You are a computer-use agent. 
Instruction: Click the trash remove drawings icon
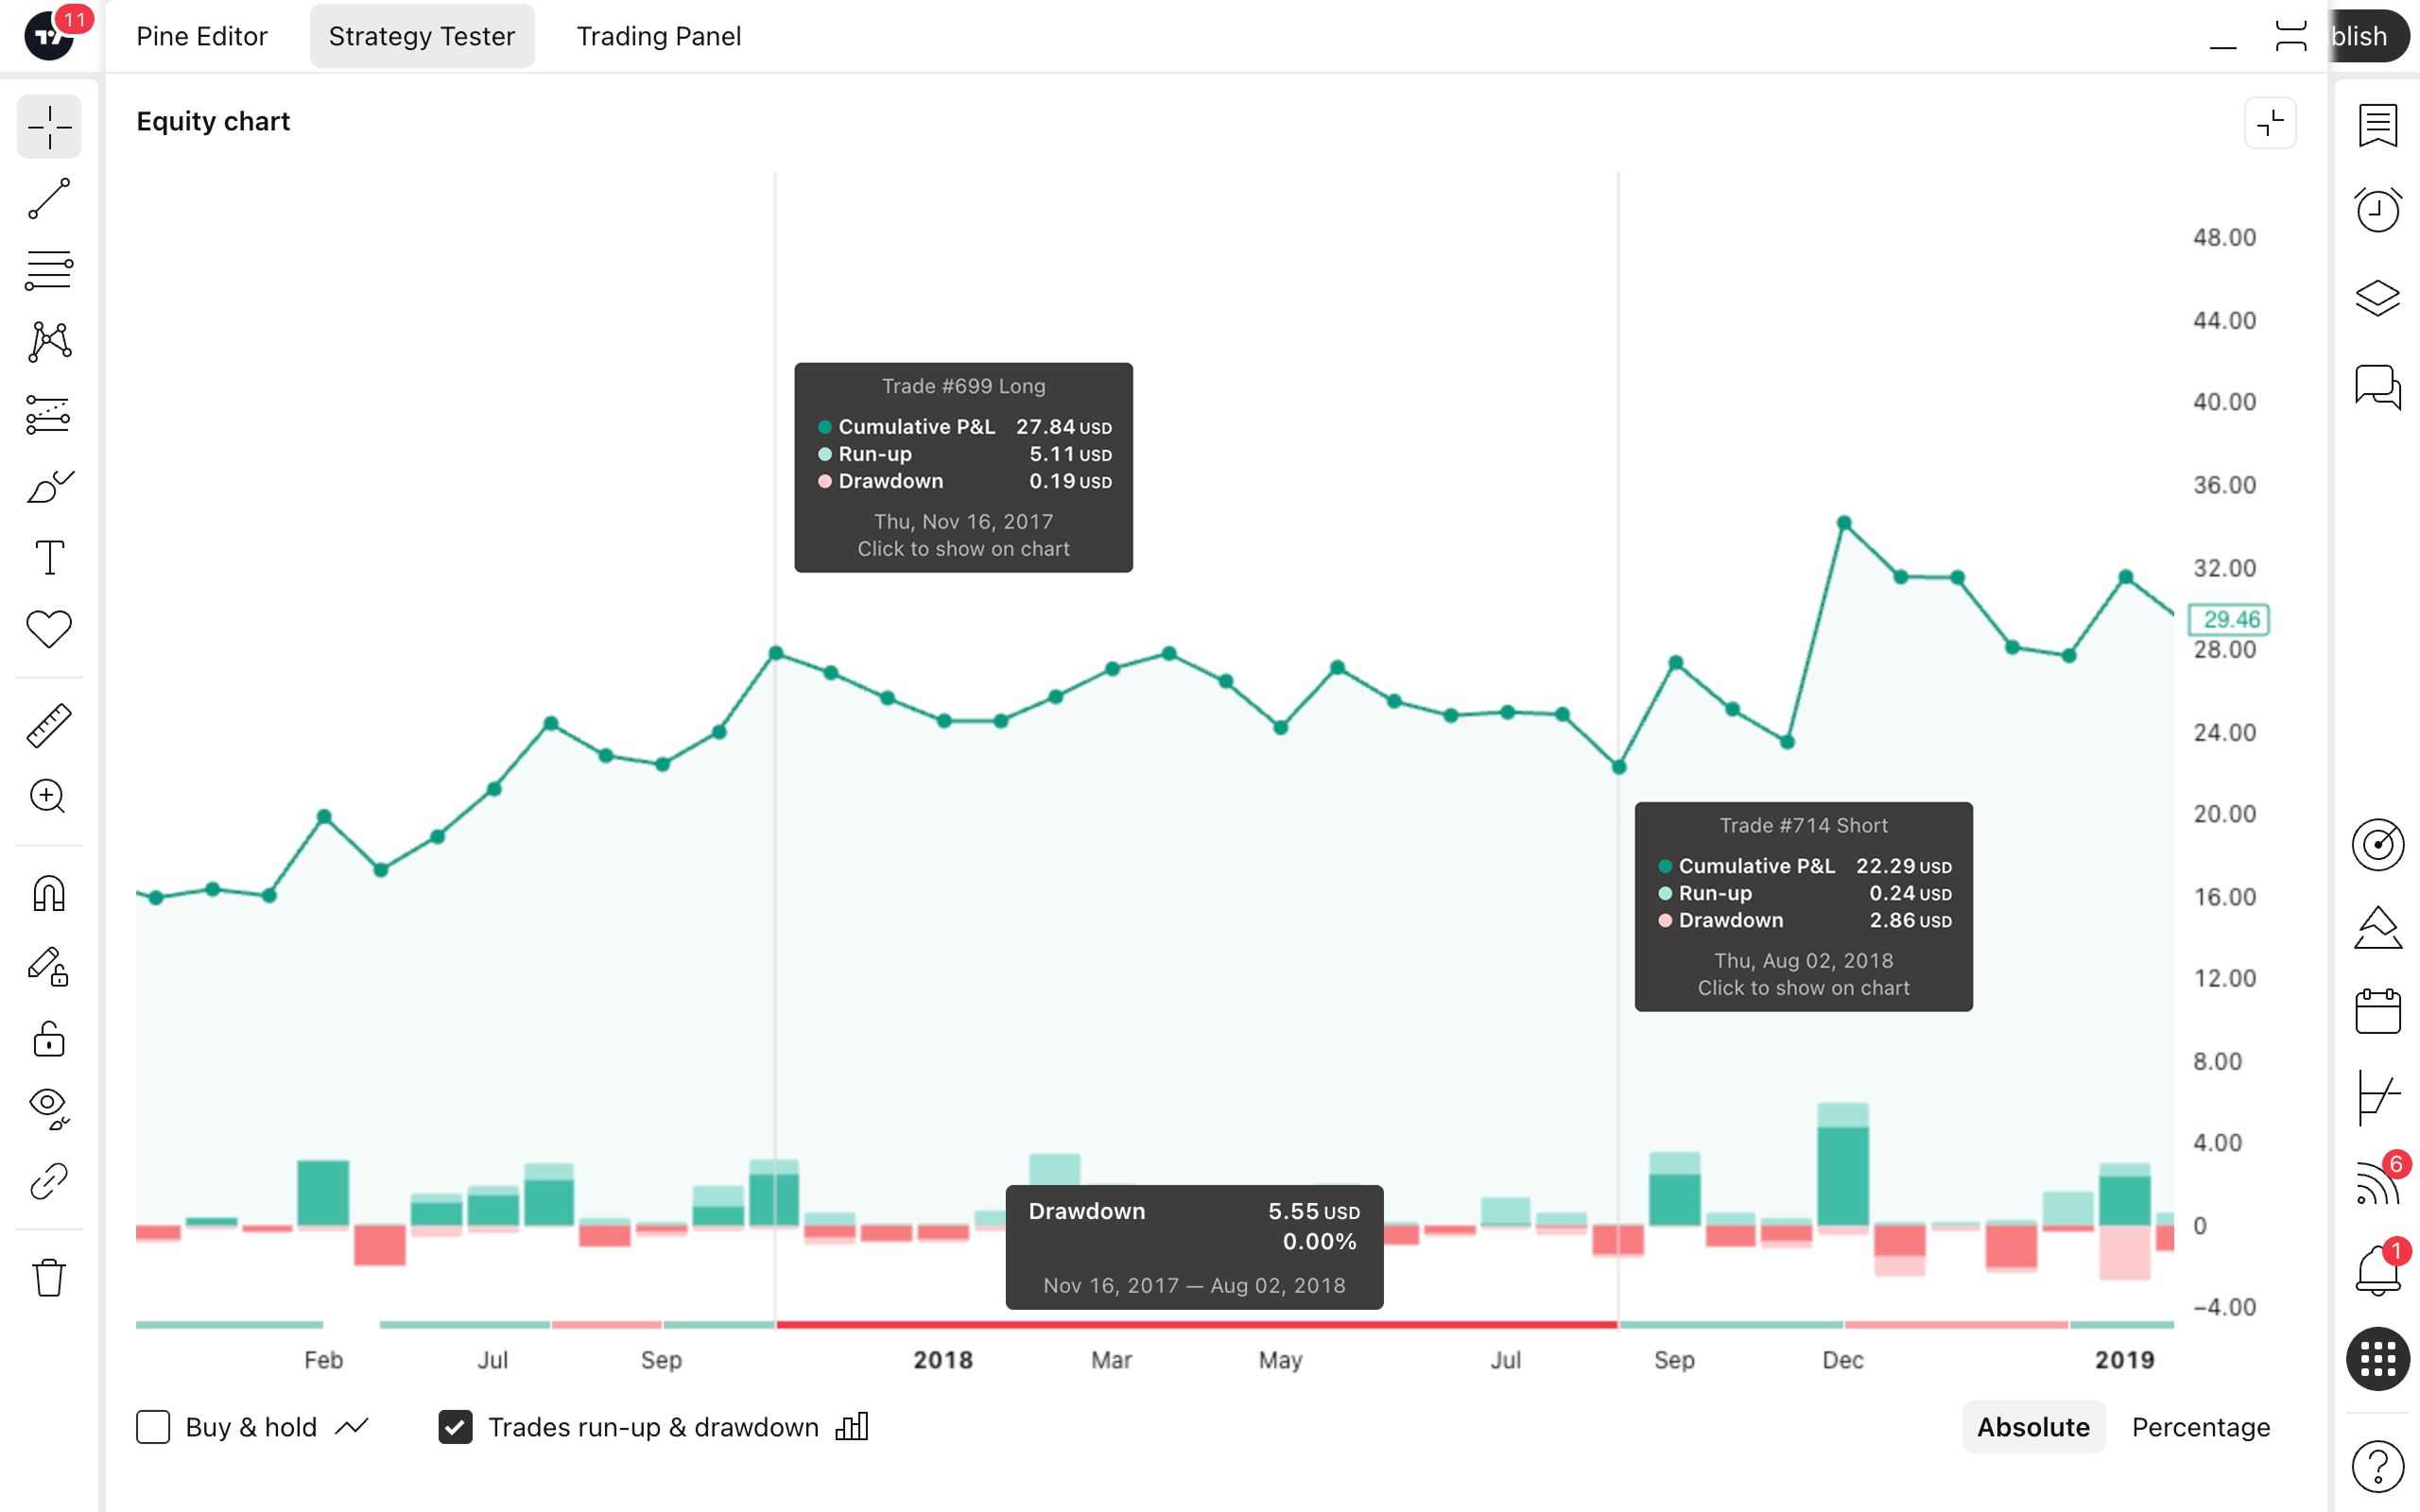pos(49,1277)
